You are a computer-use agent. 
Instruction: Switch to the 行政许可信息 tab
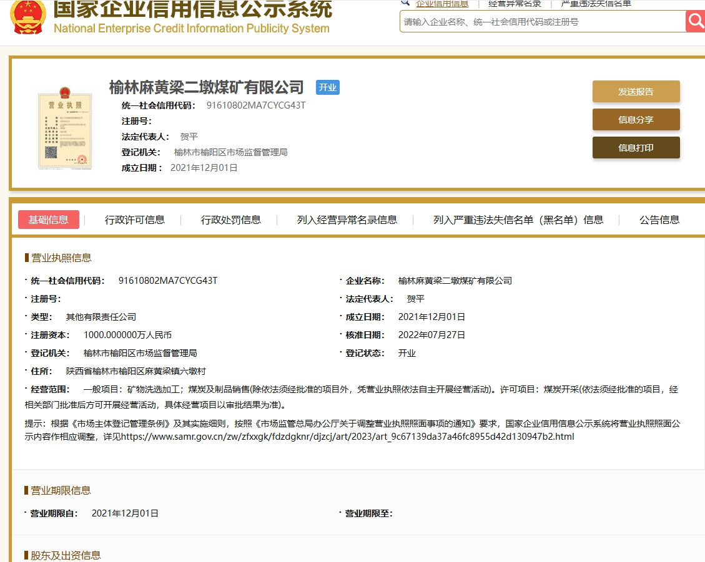(x=135, y=220)
